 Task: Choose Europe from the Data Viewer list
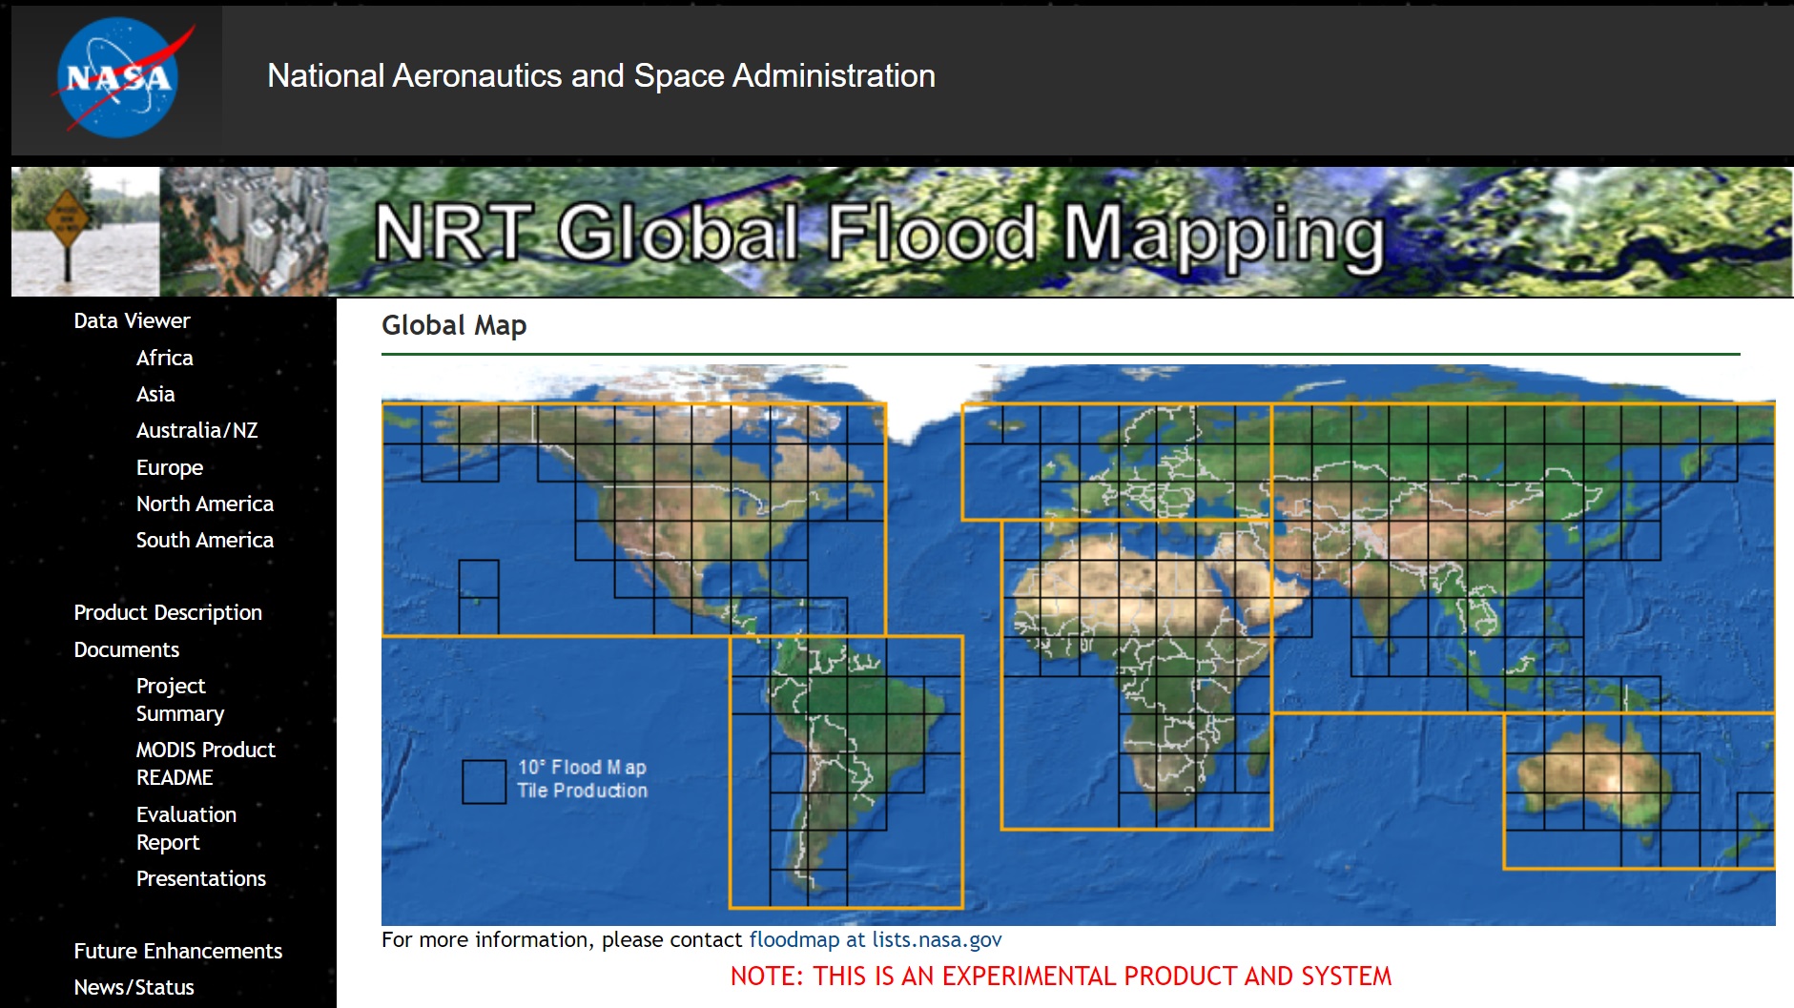coord(169,467)
